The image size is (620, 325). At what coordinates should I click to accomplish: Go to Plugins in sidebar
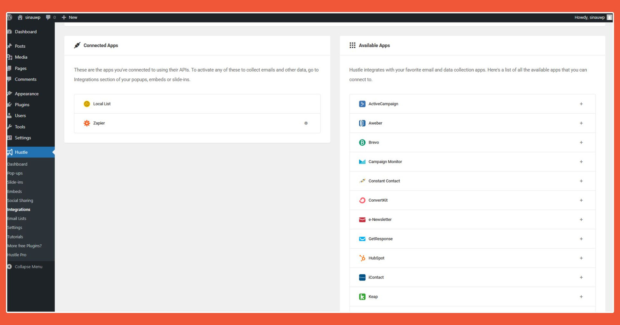22,105
